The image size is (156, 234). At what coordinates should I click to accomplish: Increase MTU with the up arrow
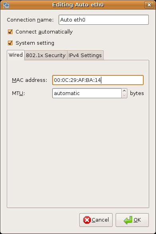124,91
